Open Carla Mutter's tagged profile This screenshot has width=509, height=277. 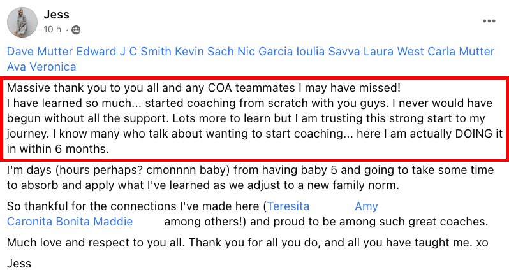[x=461, y=51]
